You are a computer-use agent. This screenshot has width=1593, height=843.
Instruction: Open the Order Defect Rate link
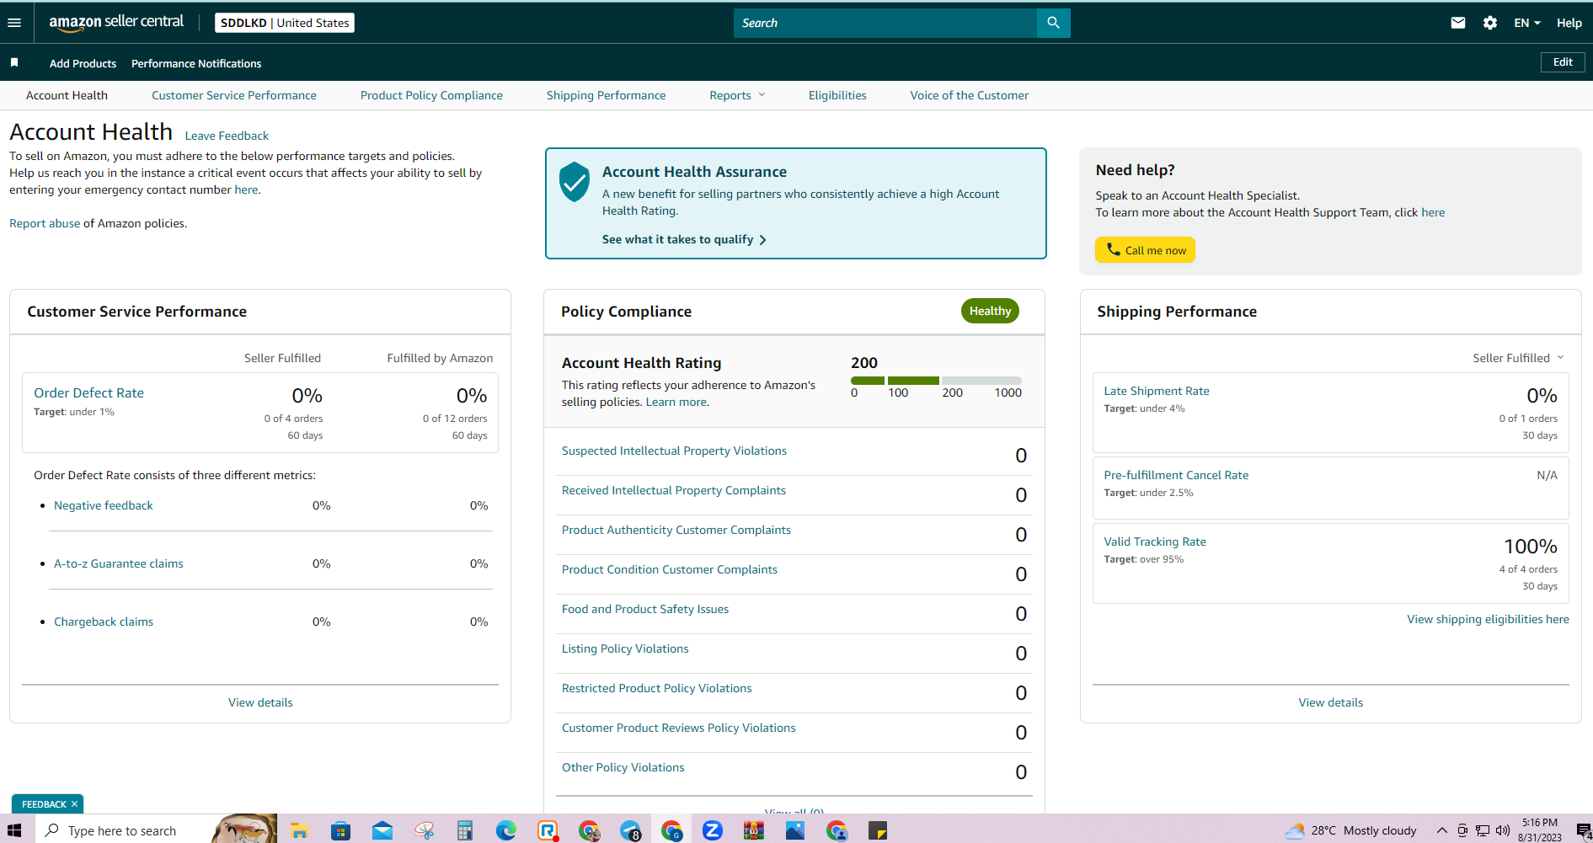click(88, 392)
